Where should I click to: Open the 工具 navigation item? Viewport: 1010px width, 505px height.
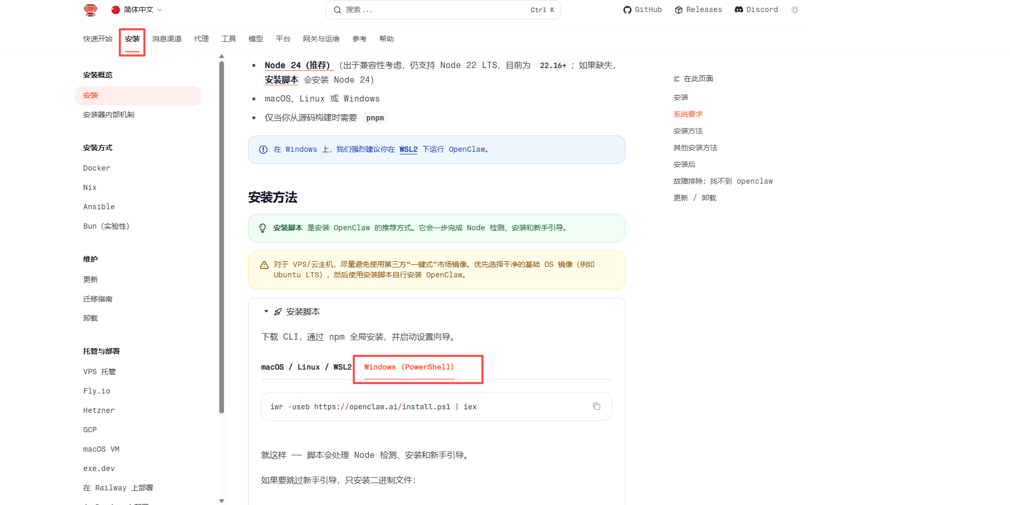coord(228,38)
